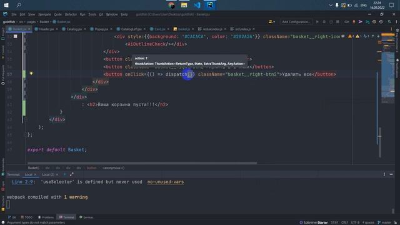Image resolution: width=400 pixels, height=225 pixels.
Task: Go to previous highlighted error arrow
Action: 372,36
